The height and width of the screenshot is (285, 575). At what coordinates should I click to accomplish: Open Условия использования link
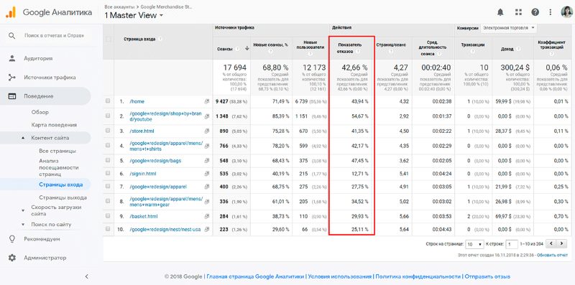pyautogui.click(x=339, y=276)
